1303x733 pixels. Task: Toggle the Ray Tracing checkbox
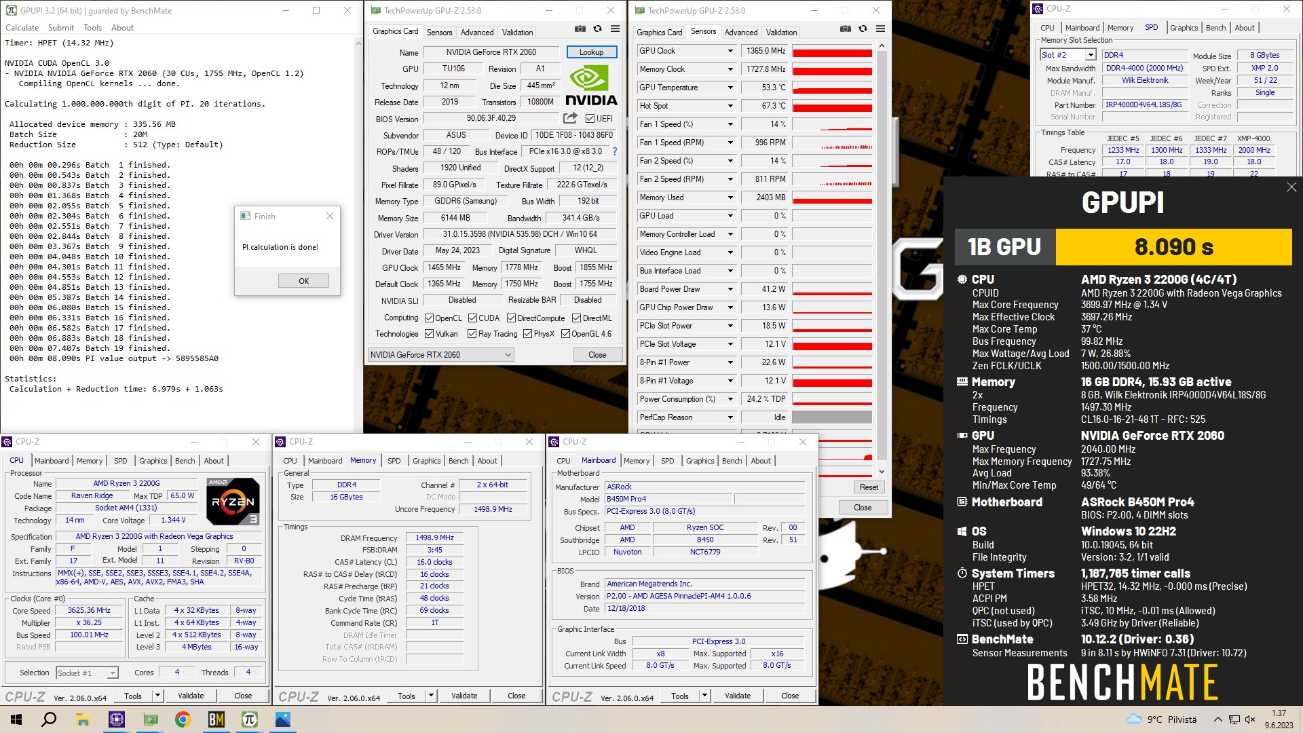pos(472,334)
